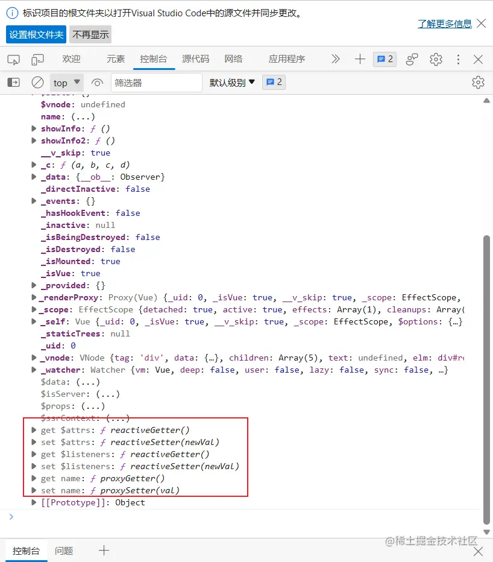
Task: Open console settings gear icon
Action: (x=478, y=83)
